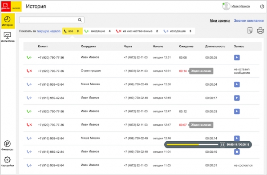Click player time '00:00:11 / 00:00:18'

tap(238, 145)
